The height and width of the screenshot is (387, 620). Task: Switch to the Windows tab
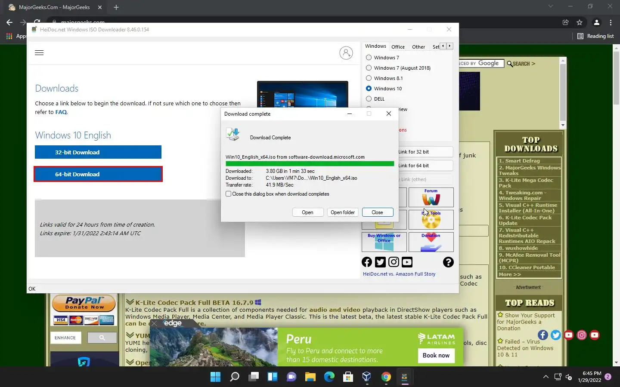coord(375,46)
